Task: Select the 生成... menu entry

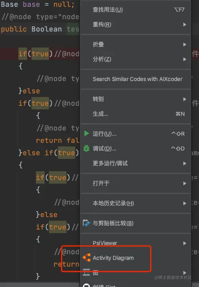Action: pyautogui.click(x=135, y=114)
